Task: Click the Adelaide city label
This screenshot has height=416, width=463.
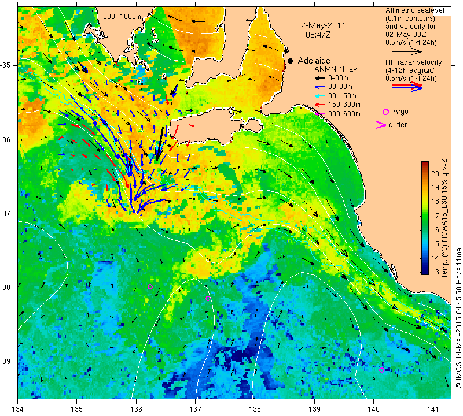Action: [x=314, y=61]
